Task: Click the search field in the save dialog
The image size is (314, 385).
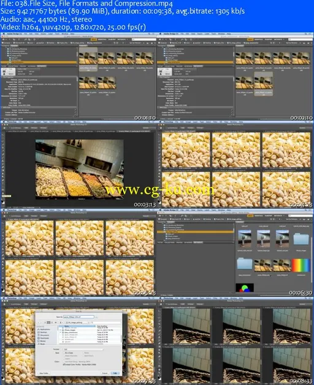Action: [106, 323]
